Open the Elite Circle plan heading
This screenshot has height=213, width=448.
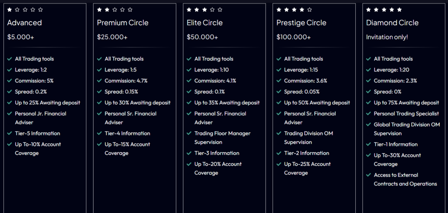[x=204, y=23]
